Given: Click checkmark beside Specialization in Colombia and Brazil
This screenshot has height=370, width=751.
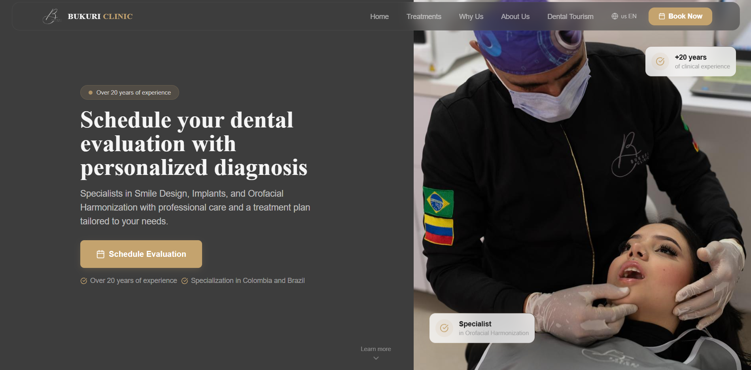Looking at the screenshot, I should [x=185, y=281].
